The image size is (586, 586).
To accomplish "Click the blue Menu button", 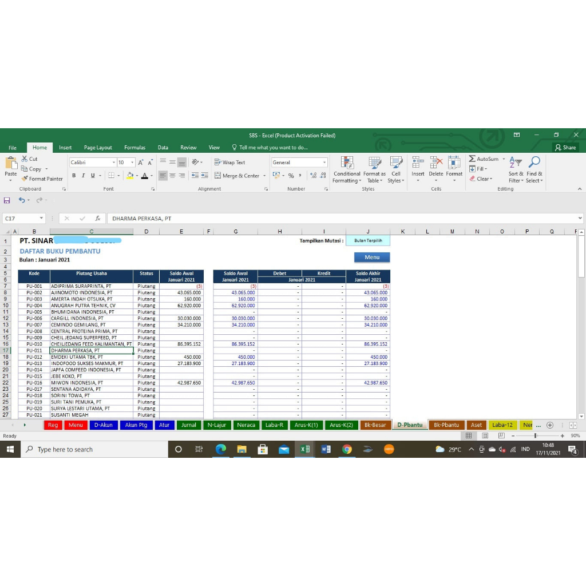I will [372, 257].
